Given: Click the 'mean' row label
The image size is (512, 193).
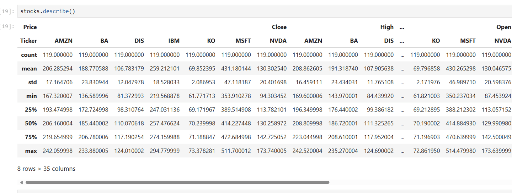Looking at the screenshot, I should point(29,68).
